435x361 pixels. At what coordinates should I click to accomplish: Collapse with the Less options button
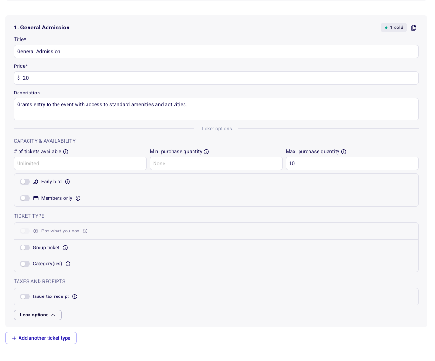point(38,315)
